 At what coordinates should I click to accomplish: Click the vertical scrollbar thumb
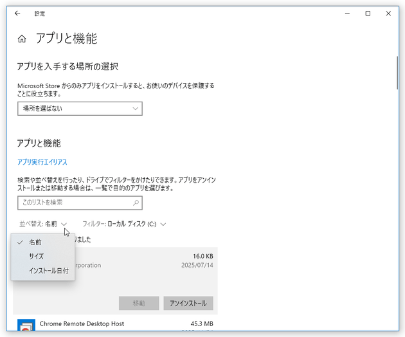click(397, 73)
